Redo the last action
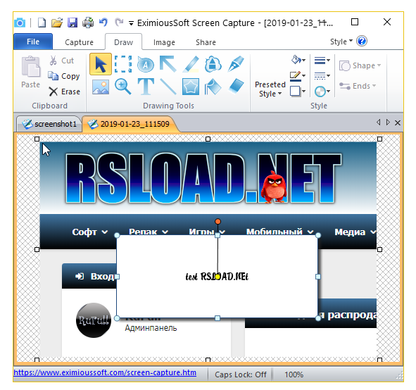 (x=119, y=23)
